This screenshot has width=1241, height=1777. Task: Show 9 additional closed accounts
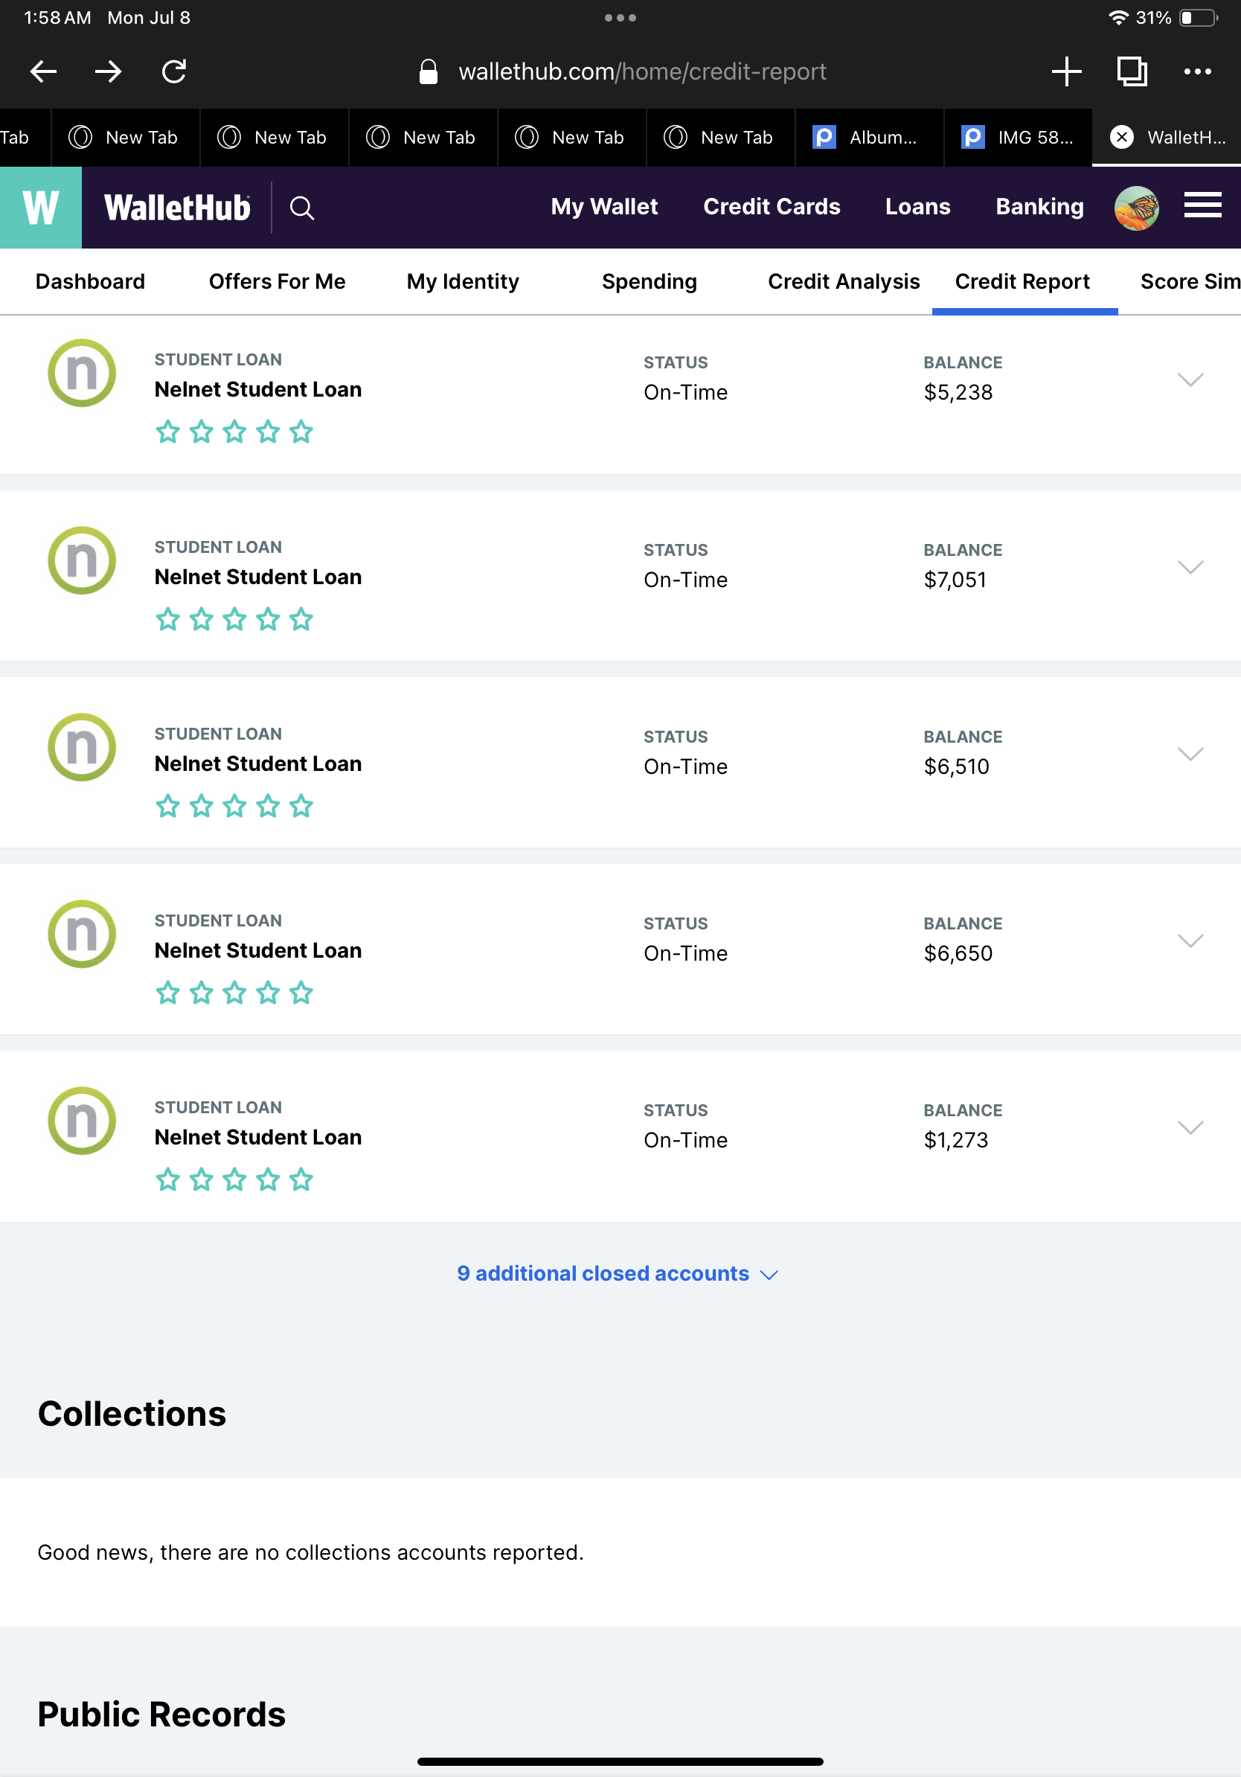tap(618, 1273)
